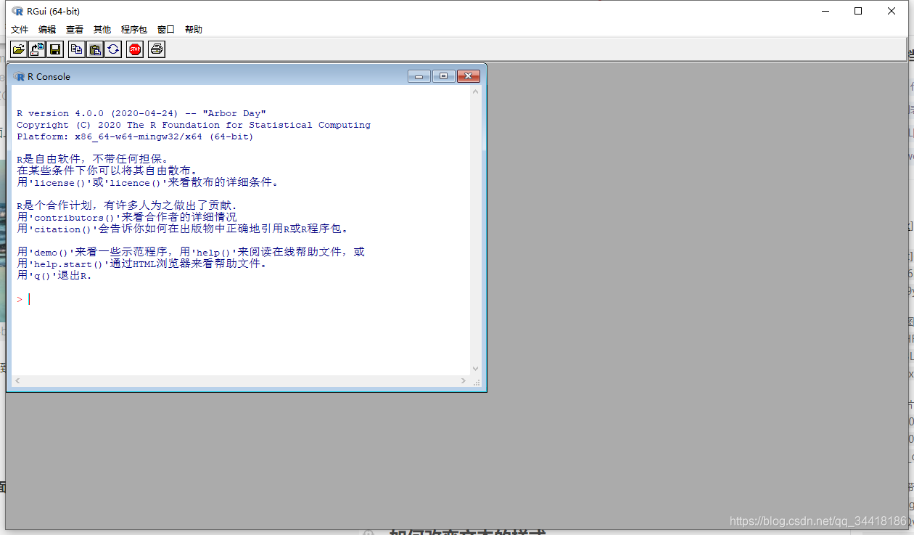914x535 pixels.
Task: Click the 'help.start()' text line
Action: click(142, 264)
